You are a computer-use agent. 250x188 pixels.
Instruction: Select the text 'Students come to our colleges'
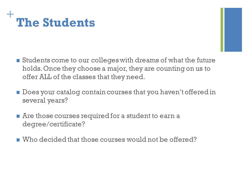coord(71,60)
